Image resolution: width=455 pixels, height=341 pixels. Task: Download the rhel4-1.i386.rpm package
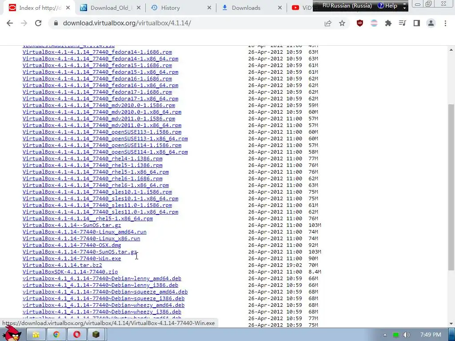click(92, 159)
